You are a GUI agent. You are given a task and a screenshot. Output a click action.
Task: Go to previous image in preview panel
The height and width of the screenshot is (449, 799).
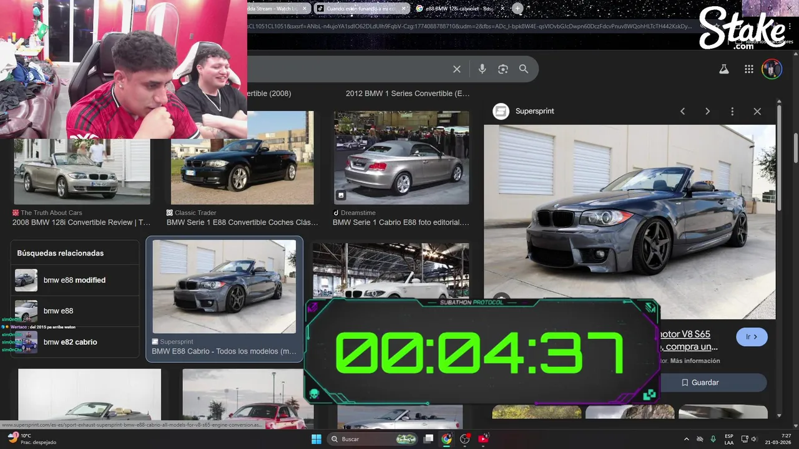click(x=682, y=111)
